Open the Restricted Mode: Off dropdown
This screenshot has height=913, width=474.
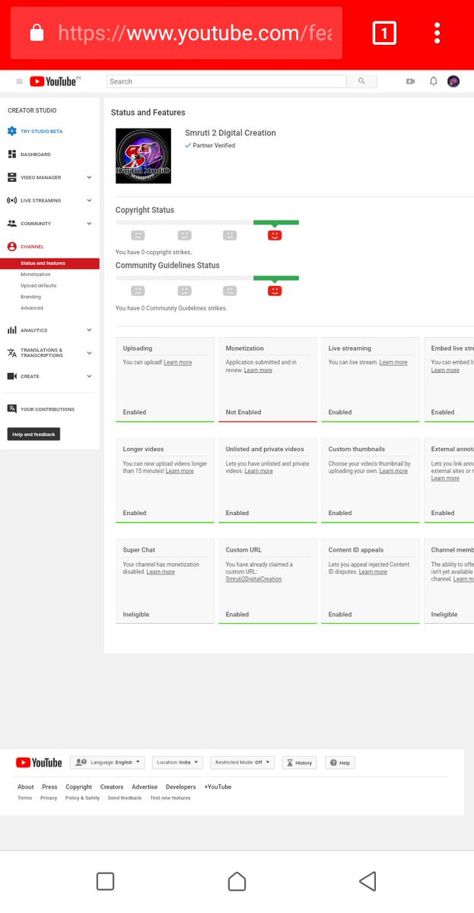243,762
